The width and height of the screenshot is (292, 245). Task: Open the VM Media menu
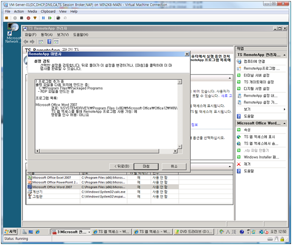pos(32,12)
